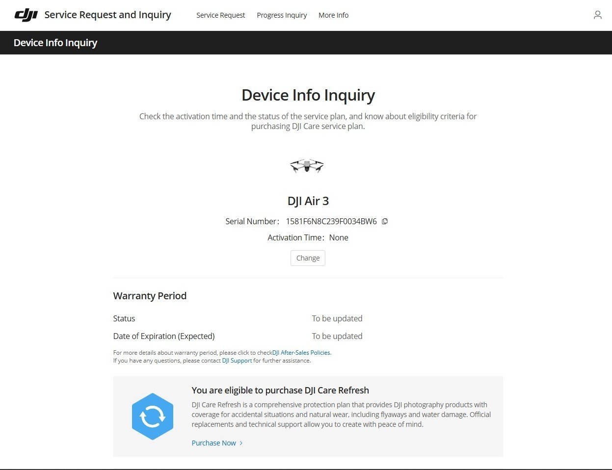This screenshot has height=470, width=612.
Task: Click the Status label under Warranty Period
Action: (124, 318)
